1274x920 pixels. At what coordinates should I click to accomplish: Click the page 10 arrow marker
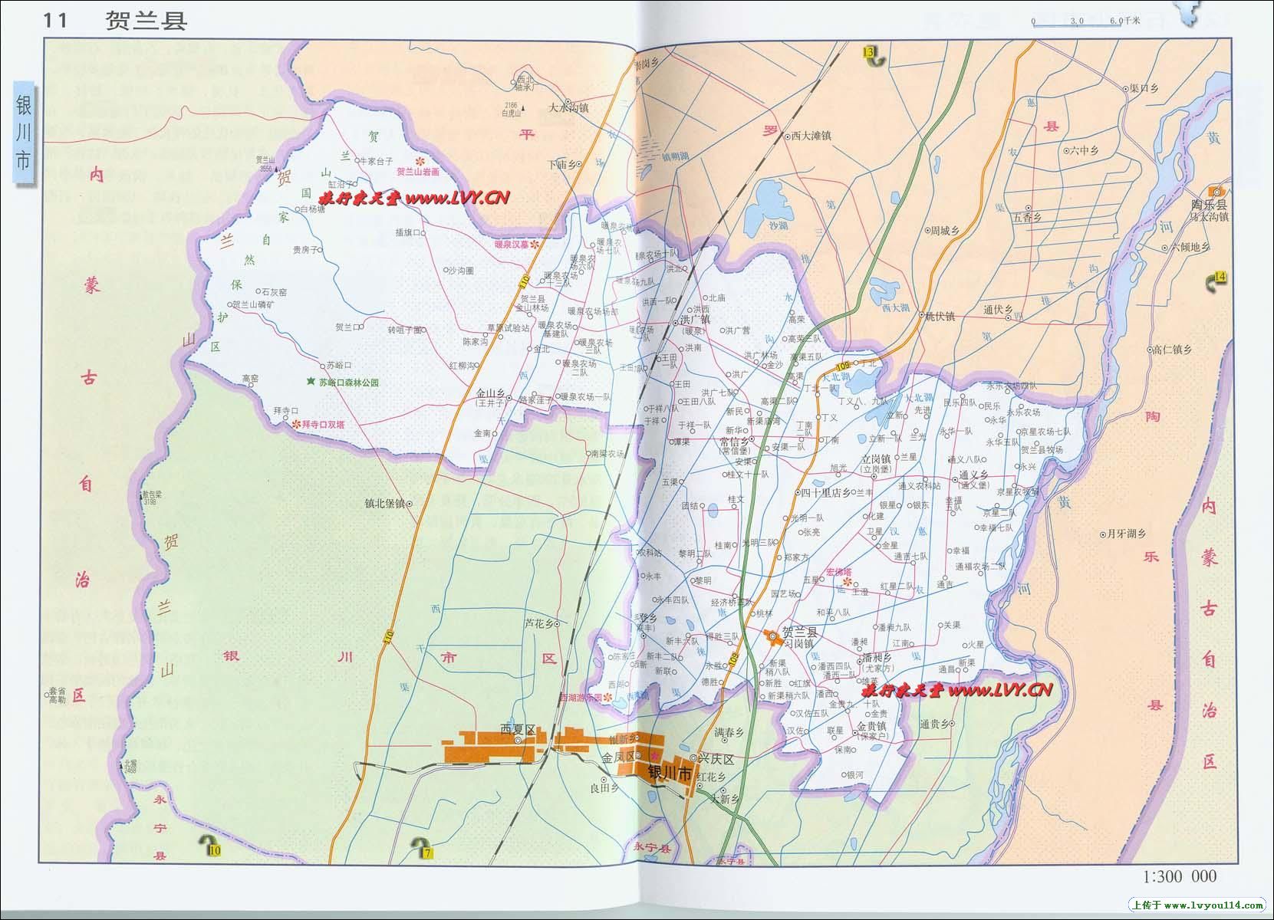click(x=209, y=846)
